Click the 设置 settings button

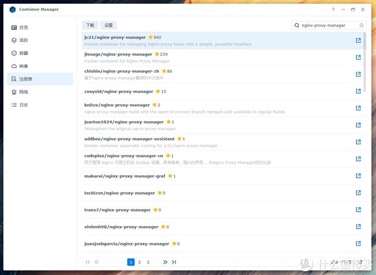pos(108,25)
